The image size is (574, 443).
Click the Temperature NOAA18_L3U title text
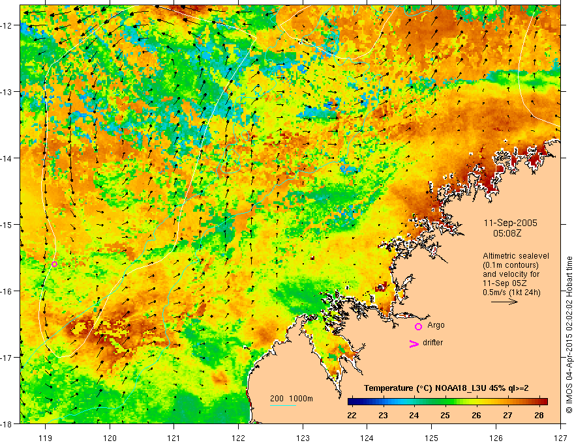click(x=446, y=388)
